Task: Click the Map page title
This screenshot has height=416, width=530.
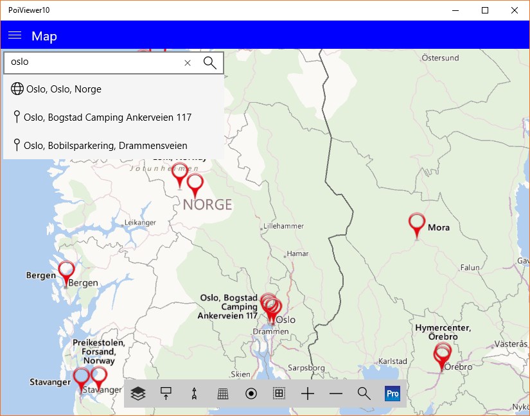Action: tap(44, 36)
